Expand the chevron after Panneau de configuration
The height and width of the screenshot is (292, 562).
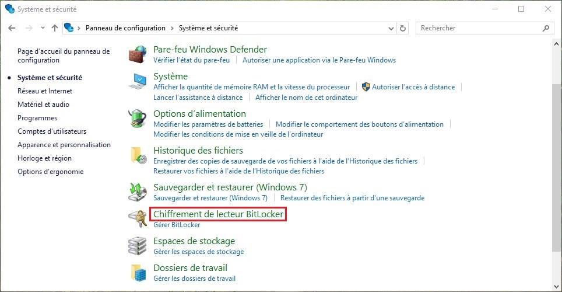point(172,28)
